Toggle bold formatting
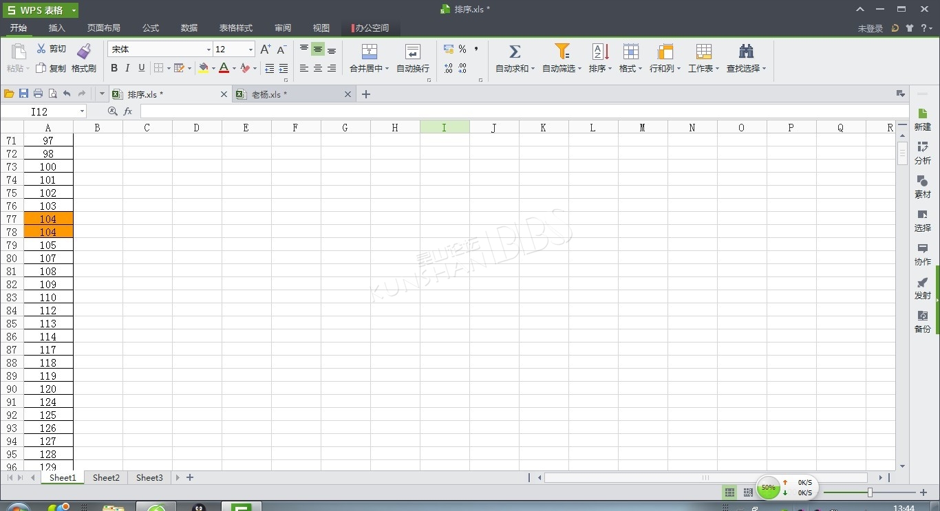Image resolution: width=940 pixels, height=511 pixels. 114,68
